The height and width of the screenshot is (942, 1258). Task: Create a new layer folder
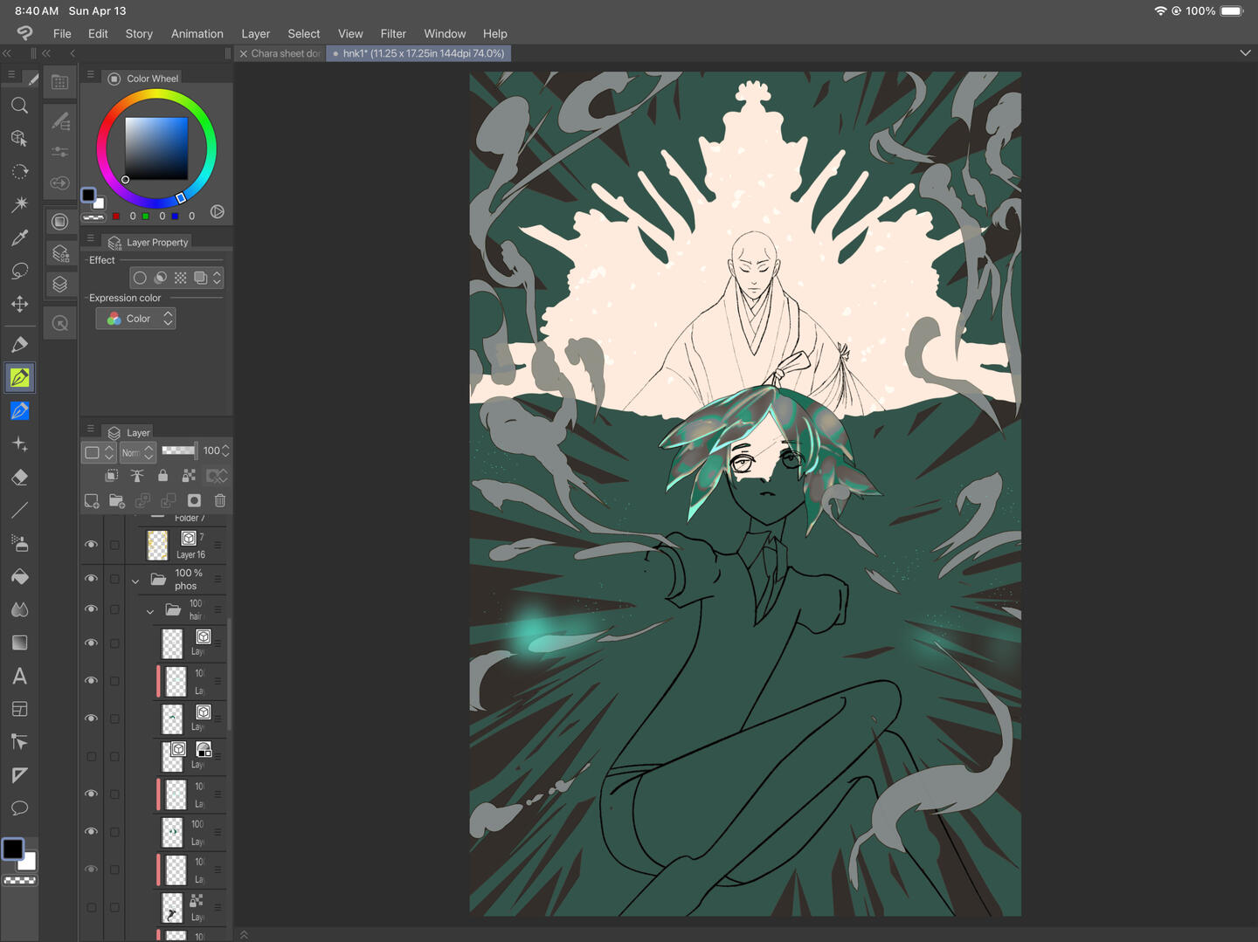(x=116, y=500)
